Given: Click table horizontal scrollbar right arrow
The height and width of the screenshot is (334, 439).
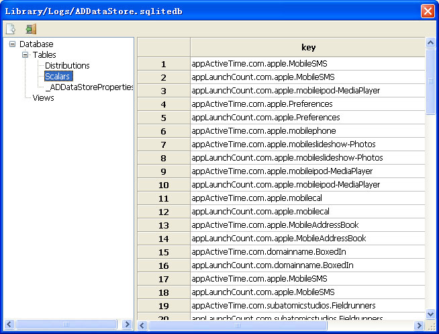Looking at the screenshot, I should [419, 325].
